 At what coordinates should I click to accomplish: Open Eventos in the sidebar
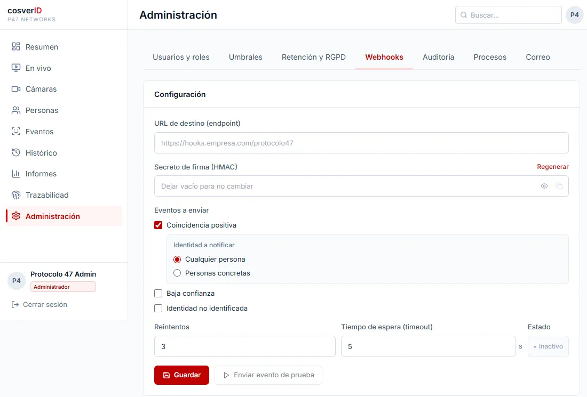[64, 132]
